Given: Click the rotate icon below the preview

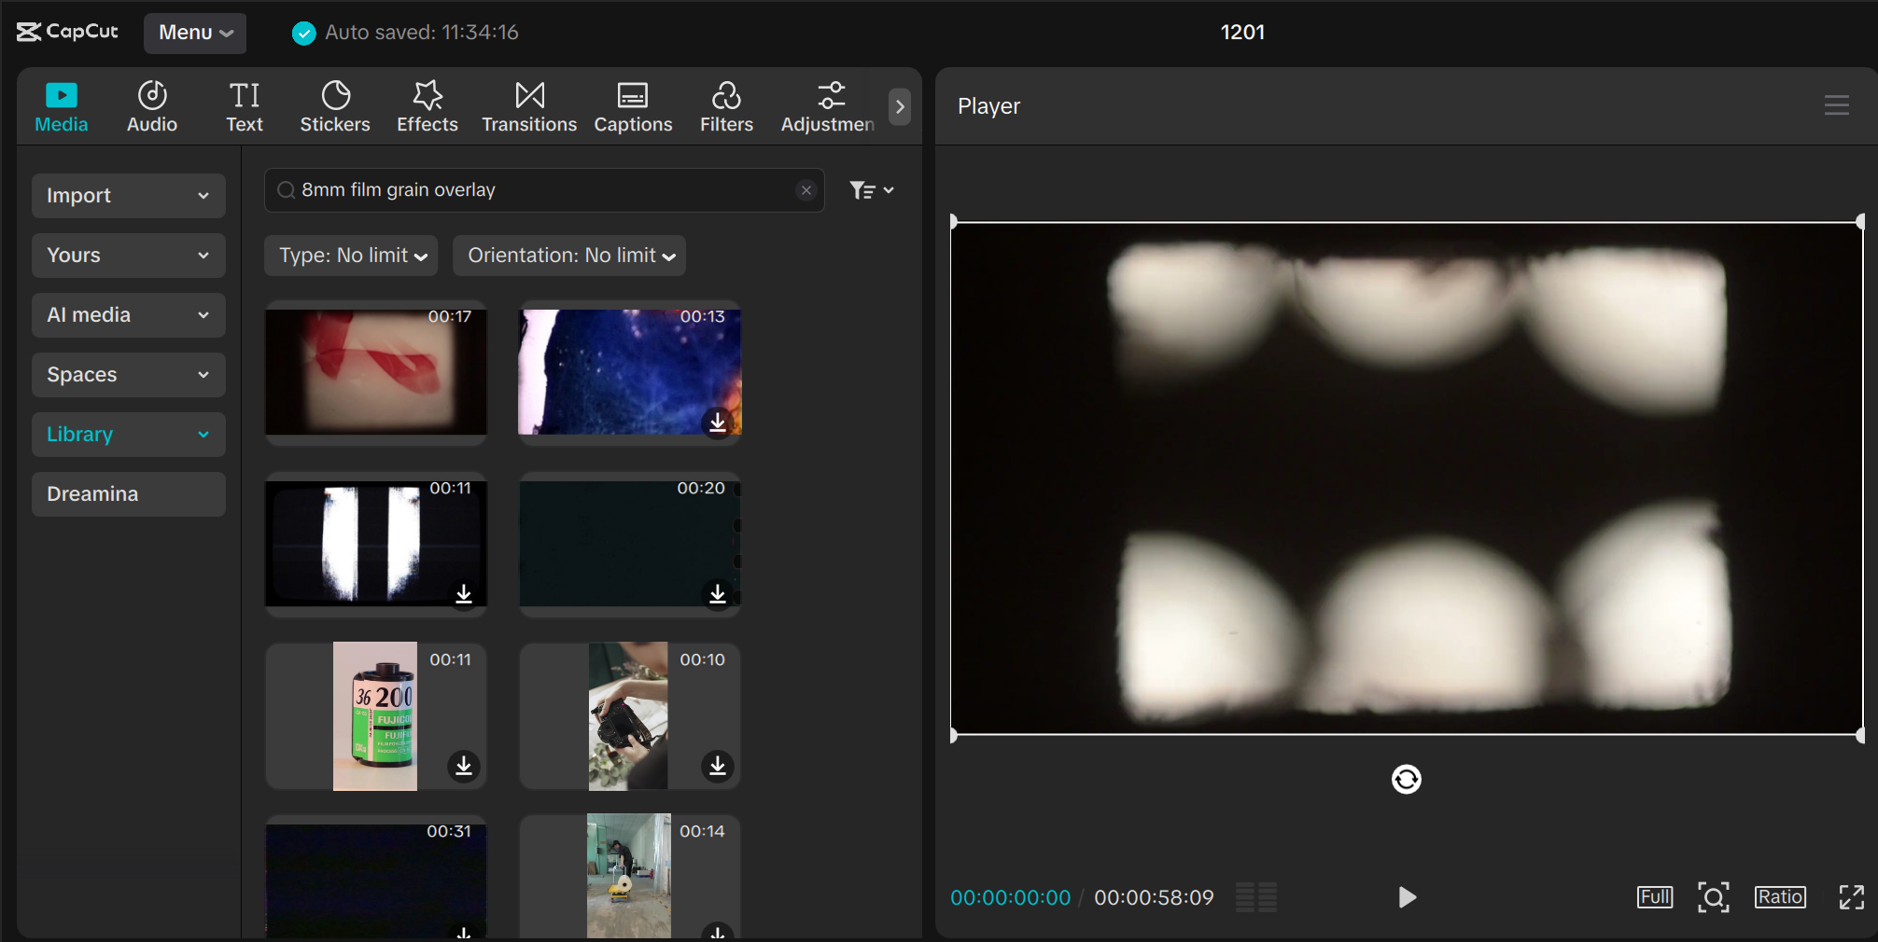Looking at the screenshot, I should [1407, 780].
